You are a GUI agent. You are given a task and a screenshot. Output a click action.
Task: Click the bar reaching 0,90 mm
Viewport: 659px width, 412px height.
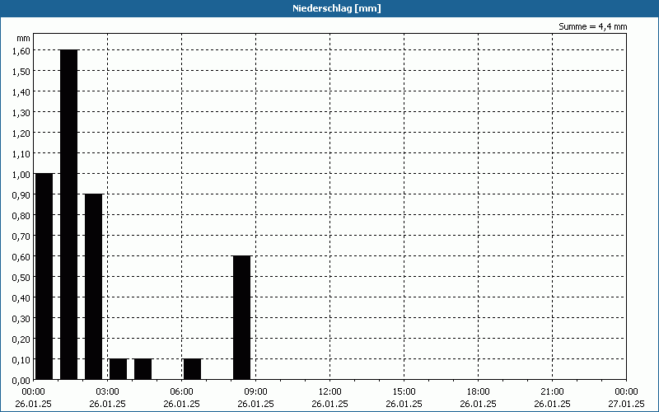[93, 287]
